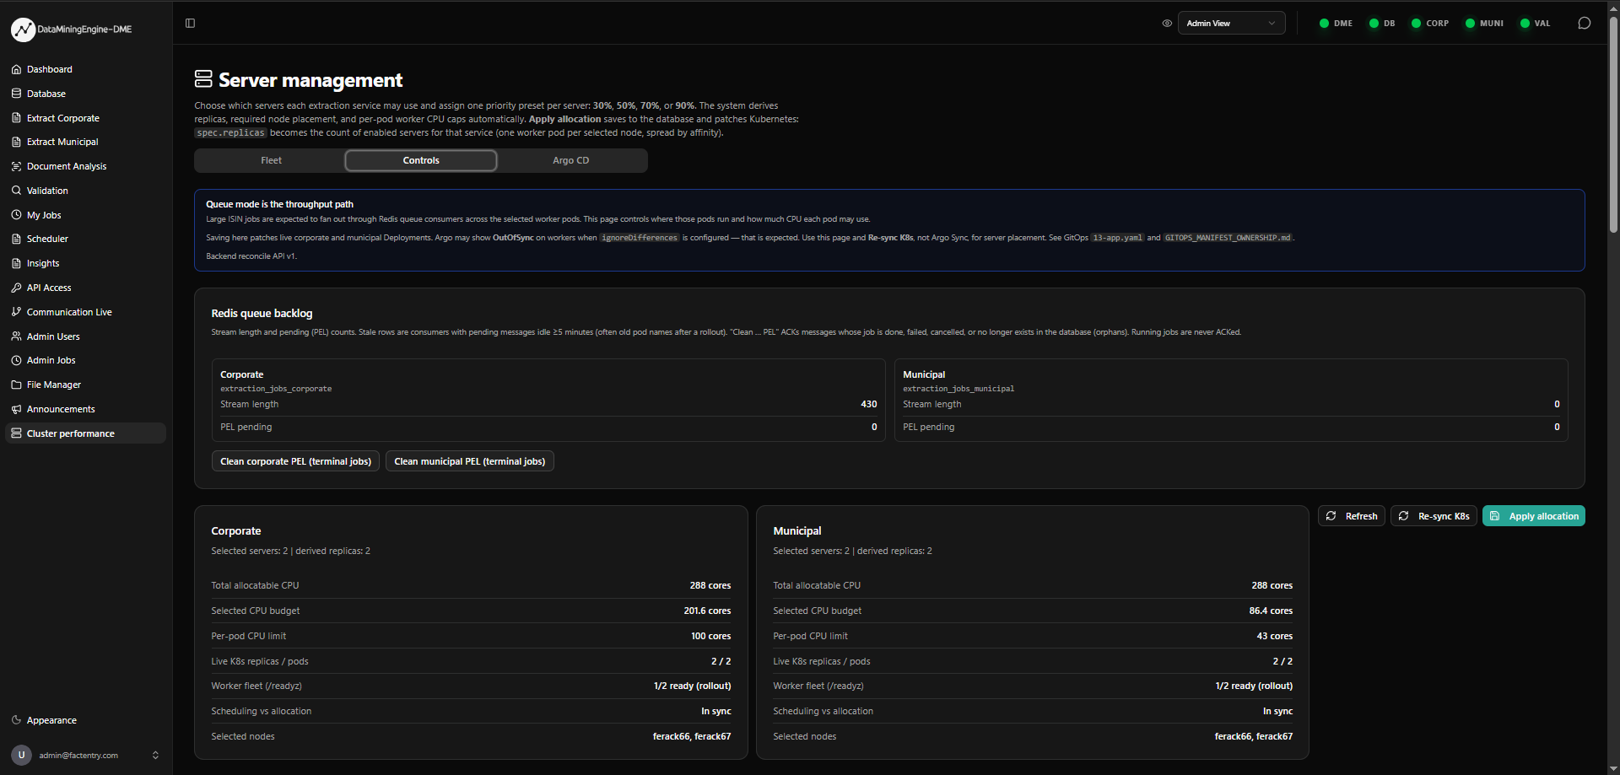This screenshot has height=775, width=1620.
Task: Open Document Analysis sidebar icon
Action: pos(16,166)
